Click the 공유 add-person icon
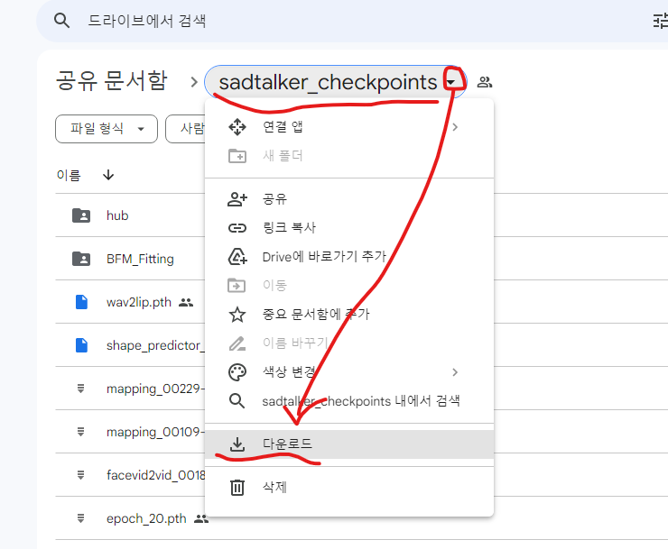Viewport: 668px width, 549px height. click(x=237, y=199)
